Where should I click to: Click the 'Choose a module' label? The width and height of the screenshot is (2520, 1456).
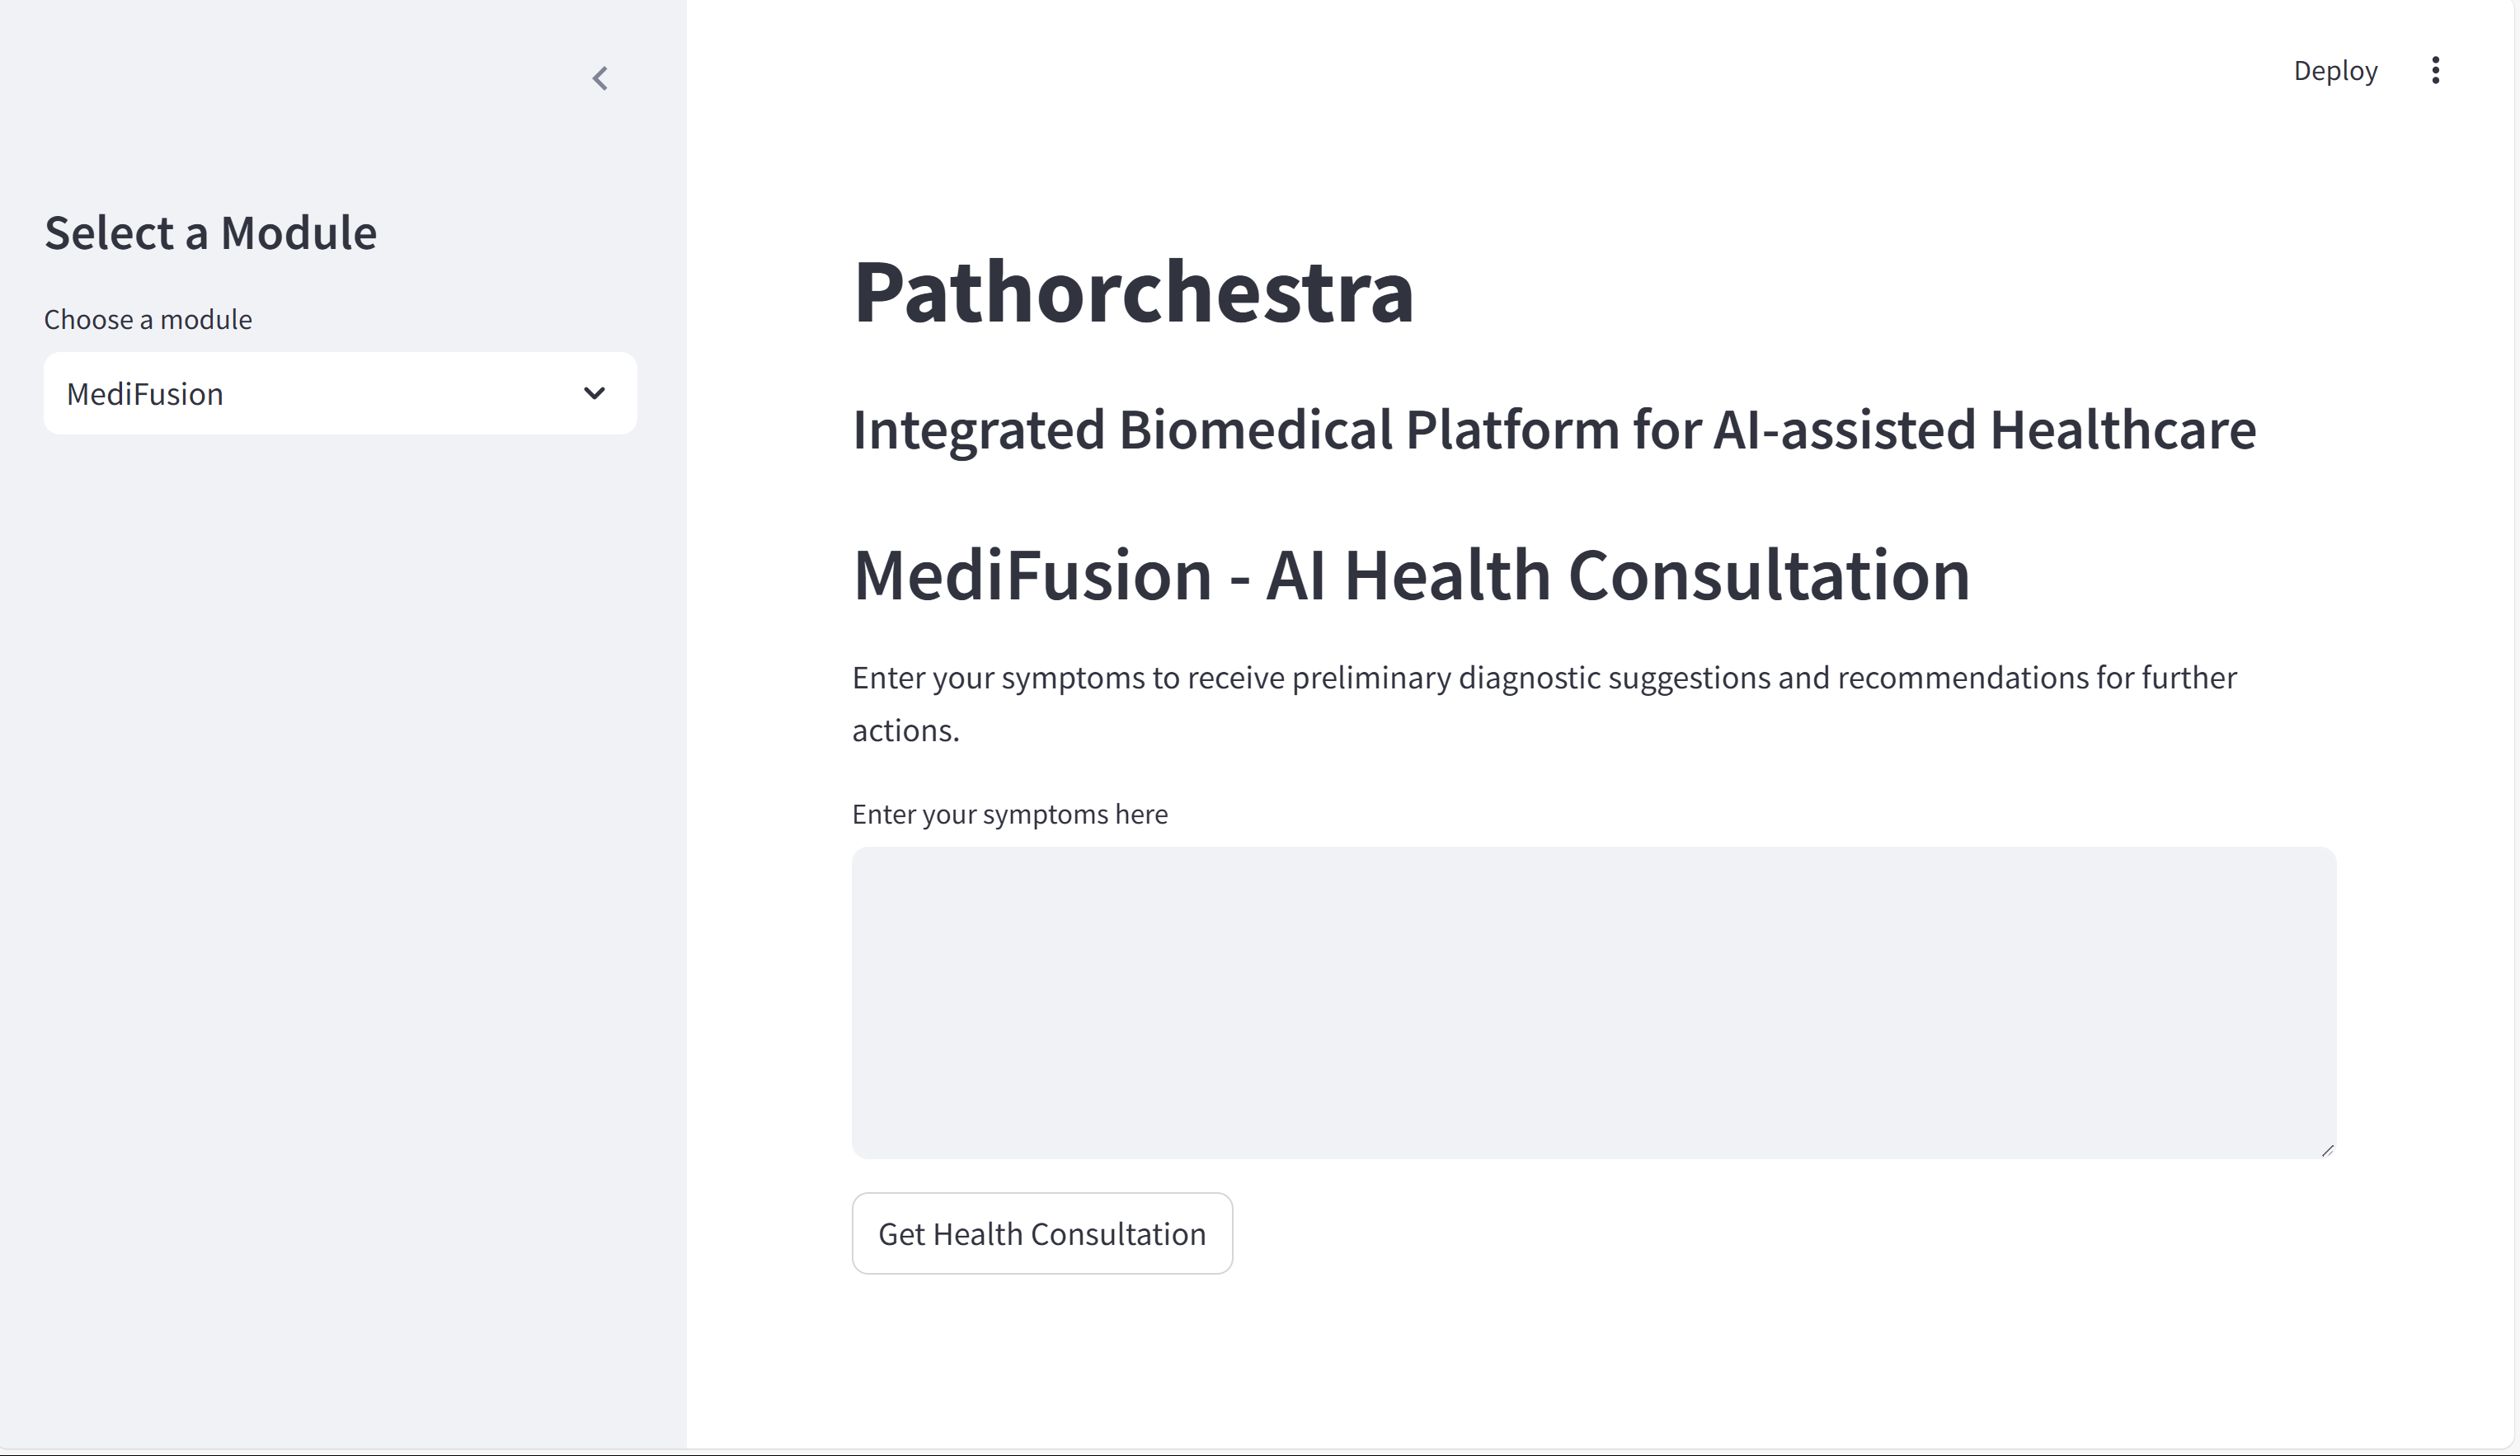[148, 320]
